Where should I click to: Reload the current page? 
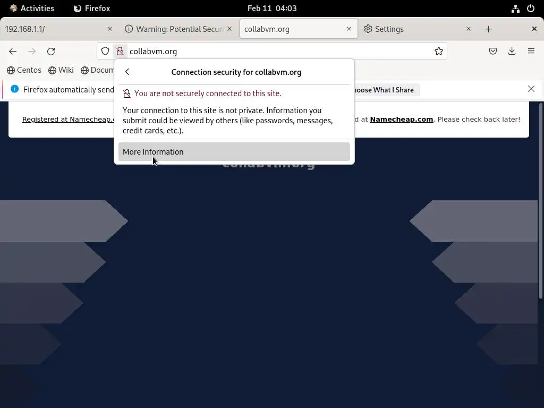[x=51, y=52]
